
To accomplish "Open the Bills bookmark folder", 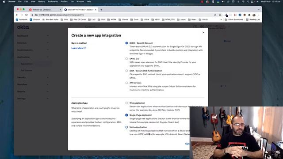I will tap(64, 19).
